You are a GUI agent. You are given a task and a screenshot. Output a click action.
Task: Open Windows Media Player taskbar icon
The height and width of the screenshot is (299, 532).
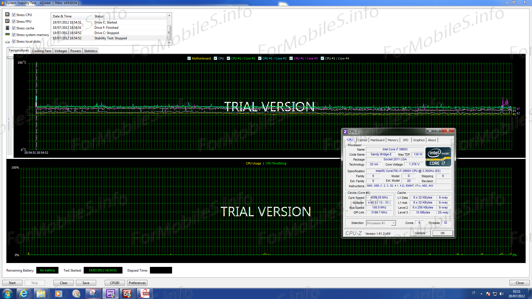pos(58,293)
